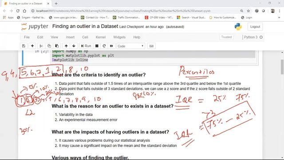Open the Help menu
The width and height of the screenshot is (284, 160).
coord(137,37)
